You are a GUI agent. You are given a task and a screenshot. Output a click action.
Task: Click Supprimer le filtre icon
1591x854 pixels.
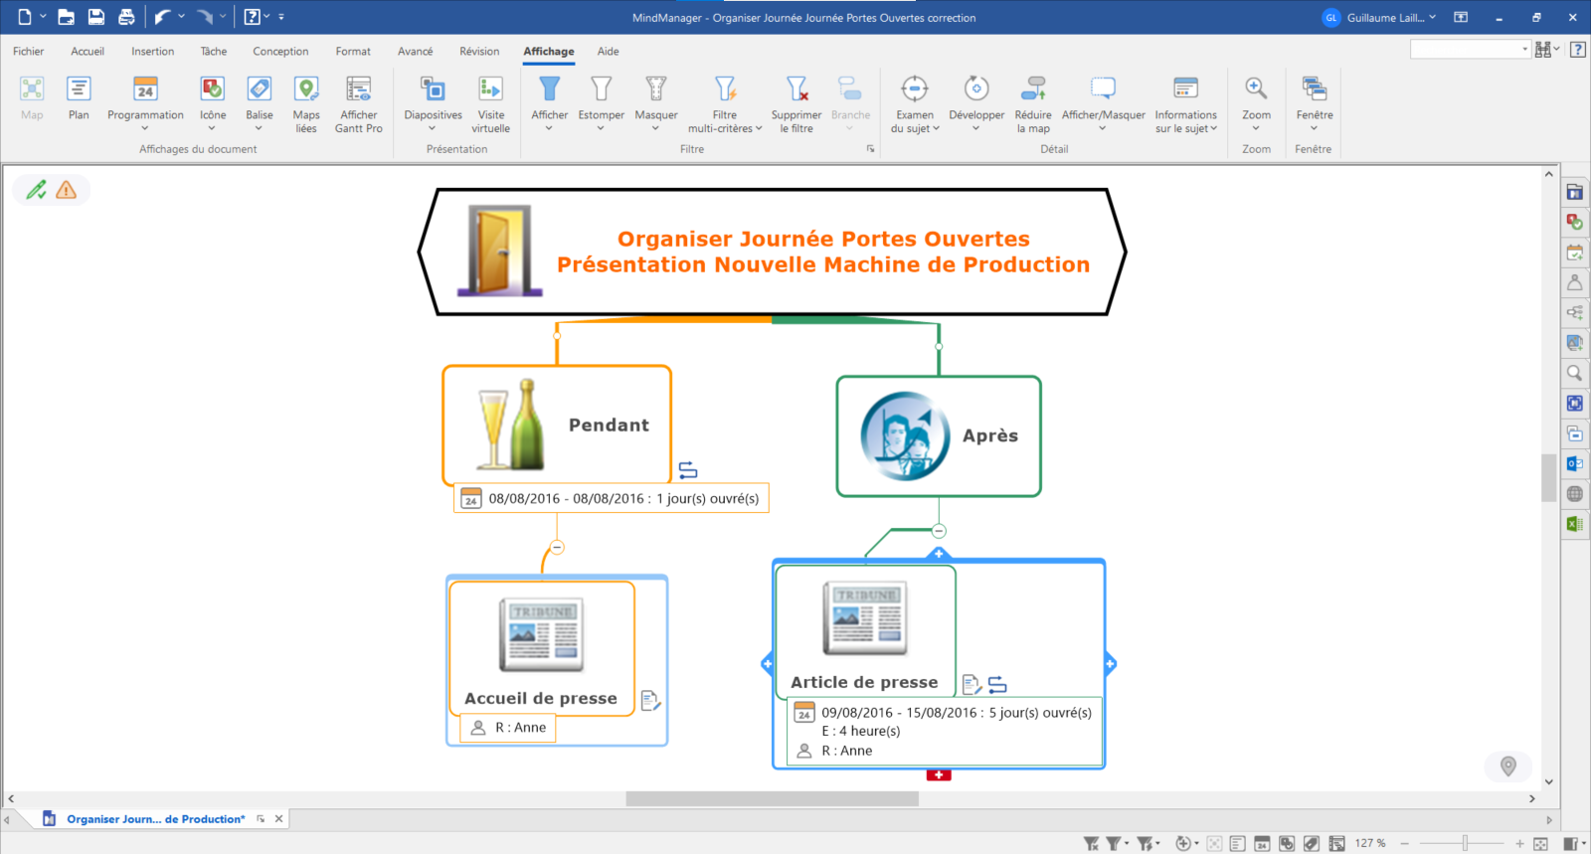tap(796, 103)
